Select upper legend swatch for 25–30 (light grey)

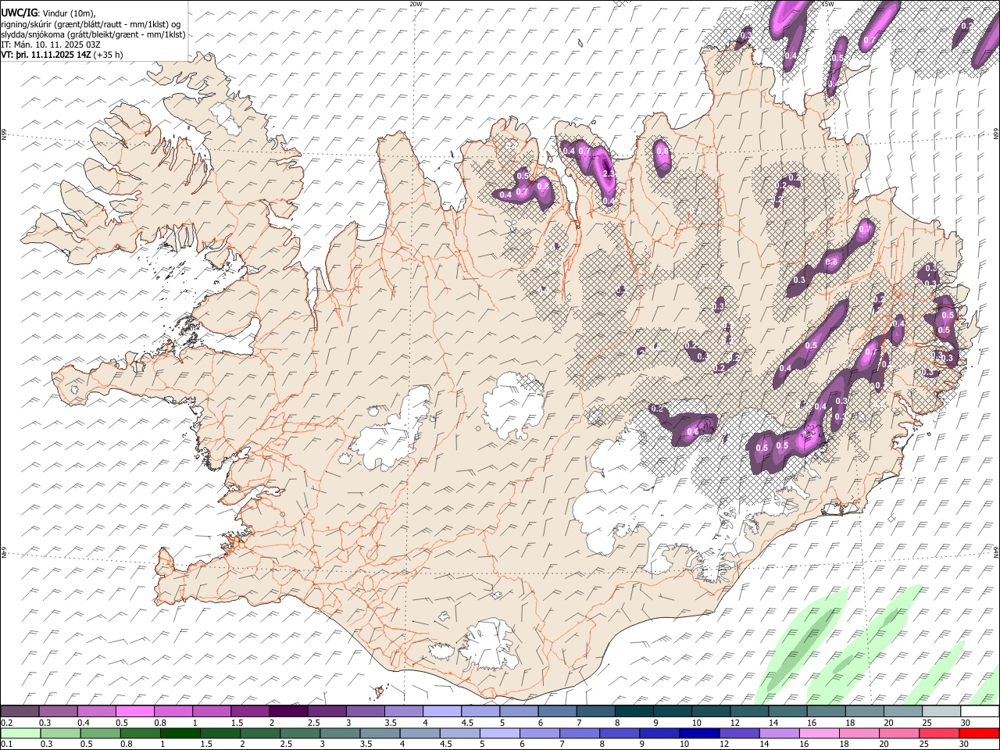[942, 711]
